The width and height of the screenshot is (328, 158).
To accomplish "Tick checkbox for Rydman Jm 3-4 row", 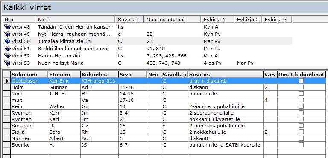I will pos(301,113).
